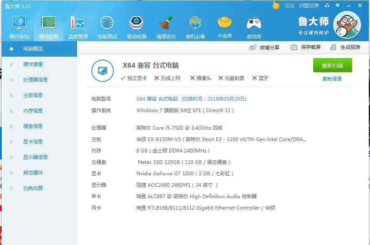Click the 独立显卡 check mark status
This screenshot has width=370, height=245.
pos(133,78)
